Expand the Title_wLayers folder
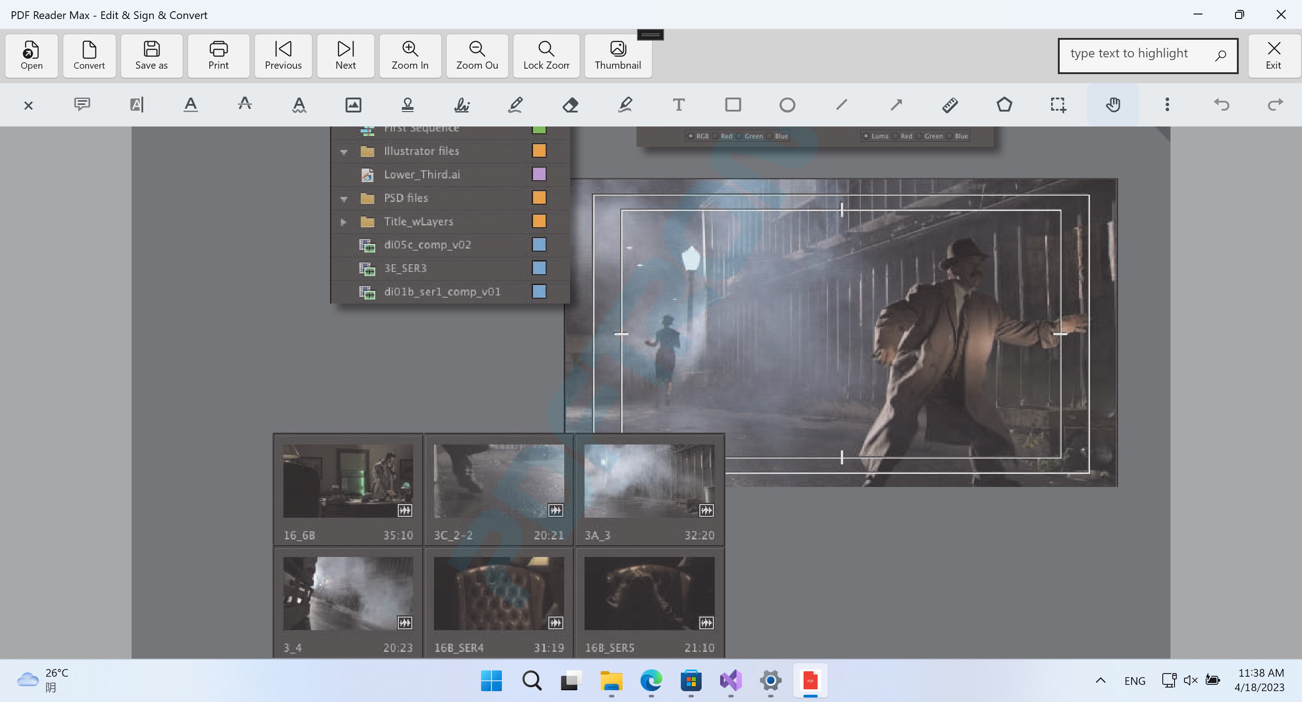The image size is (1302, 702). point(344,222)
